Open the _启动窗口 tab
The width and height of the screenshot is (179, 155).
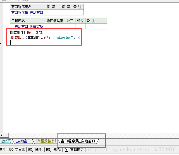23,141
